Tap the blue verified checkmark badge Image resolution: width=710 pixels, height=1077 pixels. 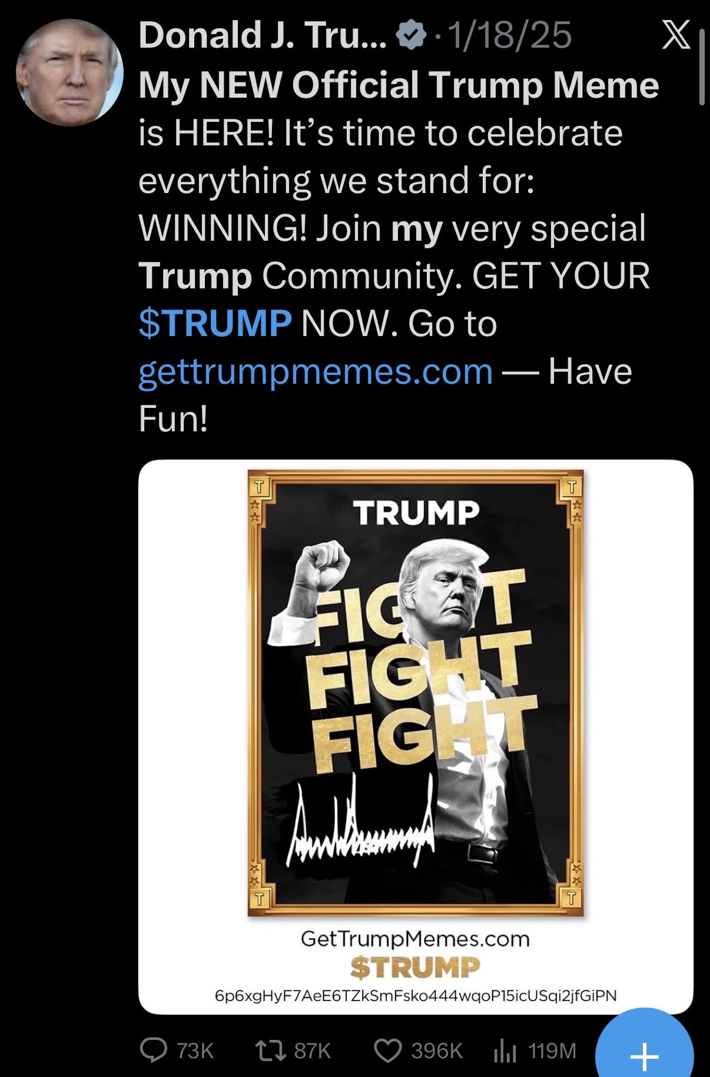tap(411, 35)
